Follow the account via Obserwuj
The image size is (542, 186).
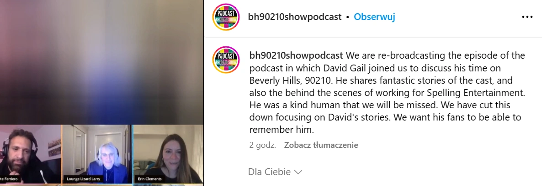point(374,17)
